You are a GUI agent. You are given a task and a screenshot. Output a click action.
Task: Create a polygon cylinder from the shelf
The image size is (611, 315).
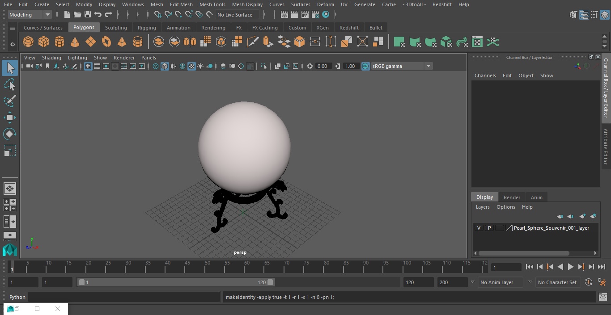tap(59, 42)
